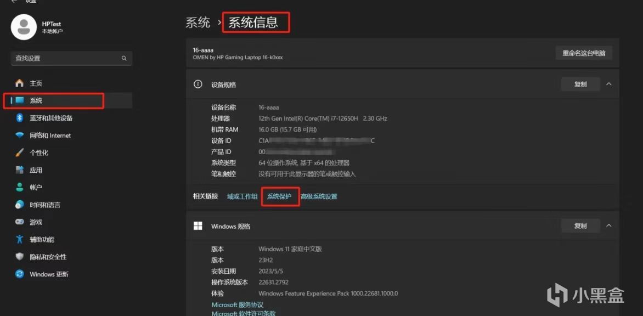Open the 高级系统设置 link
643x316 pixels.
point(319,196)
